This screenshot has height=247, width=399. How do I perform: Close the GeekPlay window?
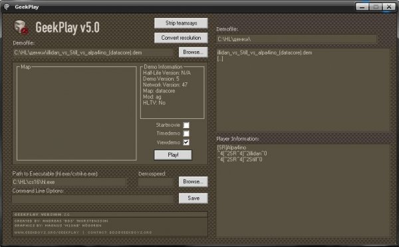tap(389, 7)
